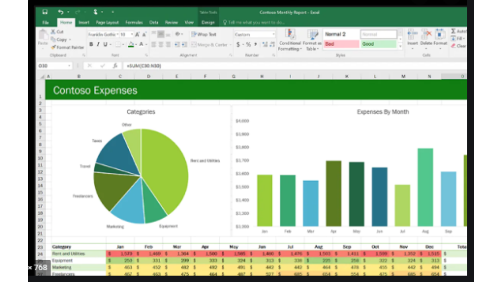The image size is (502, 282).
Task: Open the Formulas tab
Action: 134,23
